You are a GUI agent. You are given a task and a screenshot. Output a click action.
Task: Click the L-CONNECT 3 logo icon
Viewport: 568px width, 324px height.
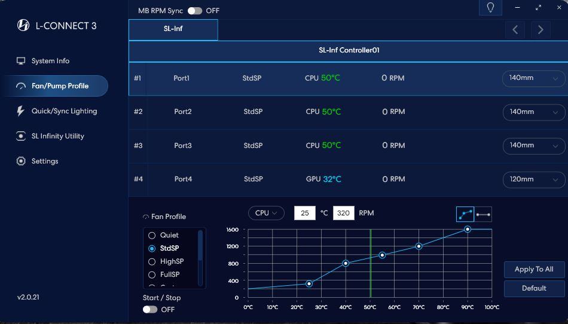(x=23, y=25)
